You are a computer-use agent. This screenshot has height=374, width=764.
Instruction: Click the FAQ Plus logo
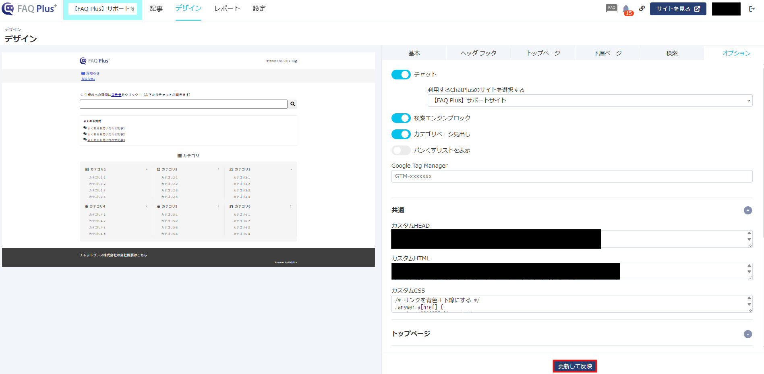tap(29, 8)
